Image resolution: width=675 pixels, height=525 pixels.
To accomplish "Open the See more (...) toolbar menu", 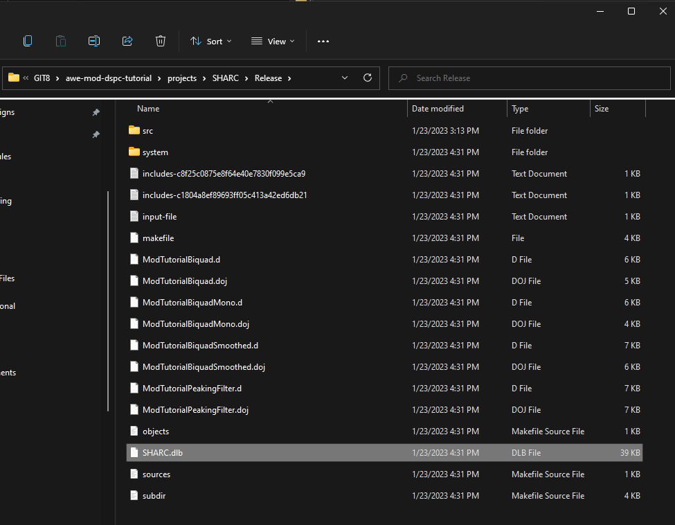I will 323,41.
